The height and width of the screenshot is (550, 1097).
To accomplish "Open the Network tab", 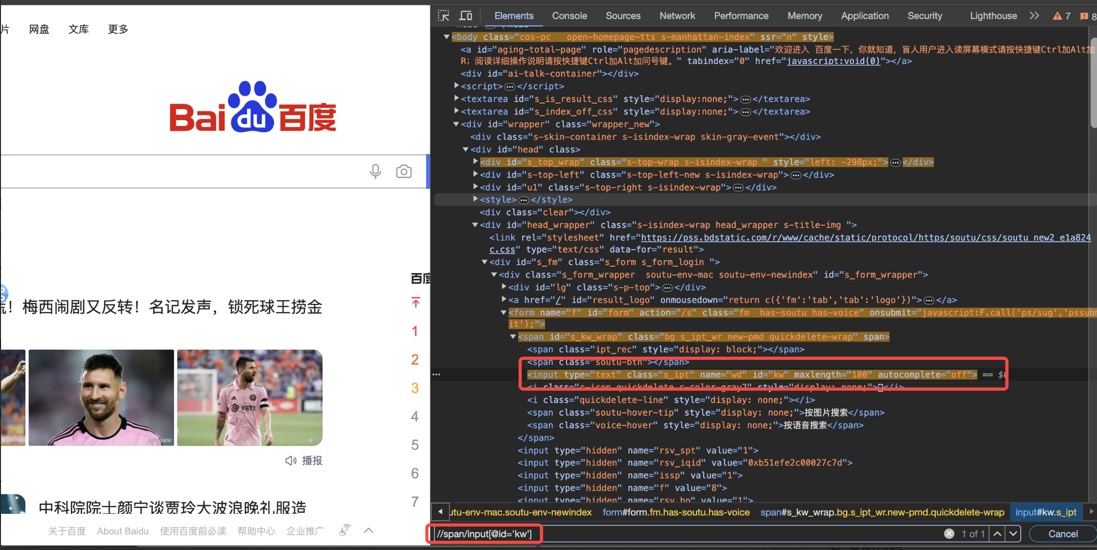I will click(x=677, y=16).
